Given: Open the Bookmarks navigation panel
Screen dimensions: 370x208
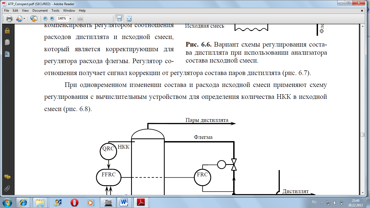Looking at the screenshot, I should tap(7, 54).
